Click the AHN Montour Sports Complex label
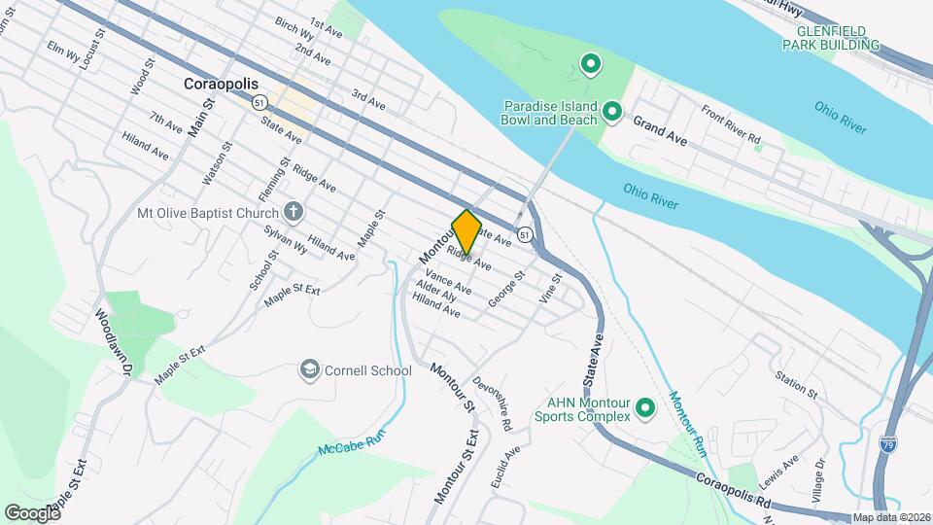Screen dimensions: 933x525 (582, 409)
